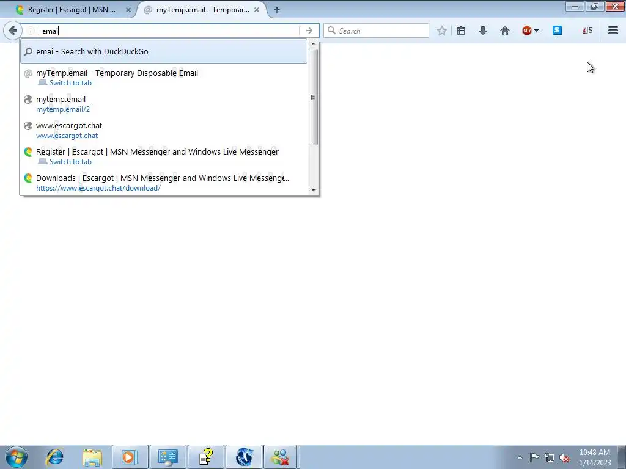
Task: Click the muted volume tray icon
Action: 564,458
